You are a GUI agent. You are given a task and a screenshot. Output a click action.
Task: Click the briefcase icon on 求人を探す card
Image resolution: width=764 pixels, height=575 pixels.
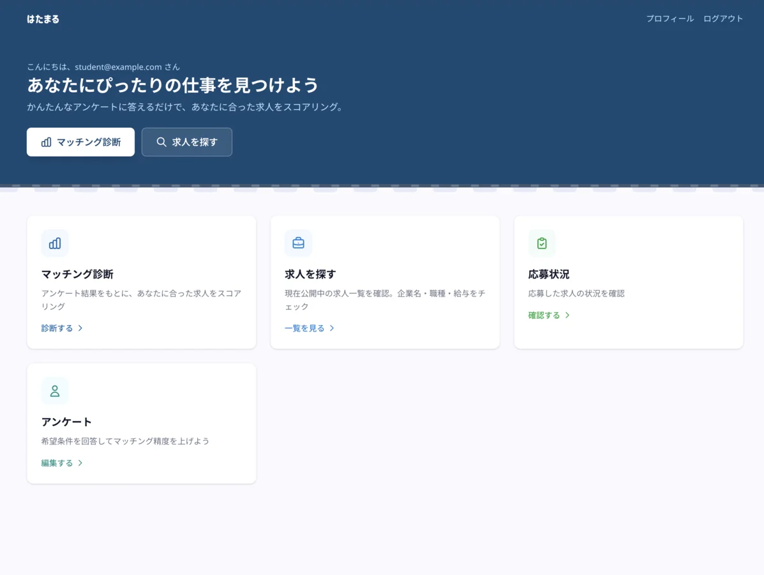click(x=298, y=243)
